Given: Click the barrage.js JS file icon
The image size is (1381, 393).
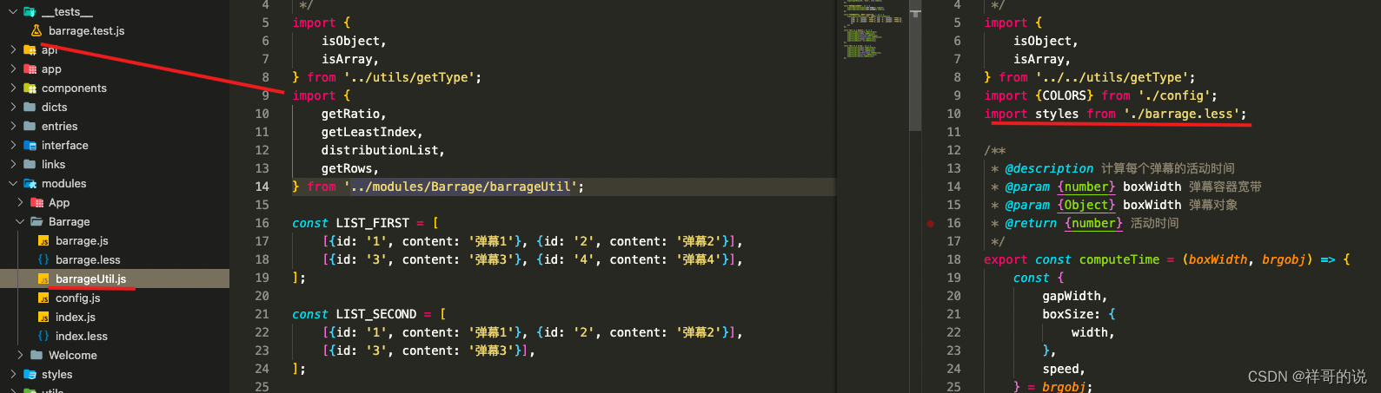Looking at the screenshot, I should point(43,241).
